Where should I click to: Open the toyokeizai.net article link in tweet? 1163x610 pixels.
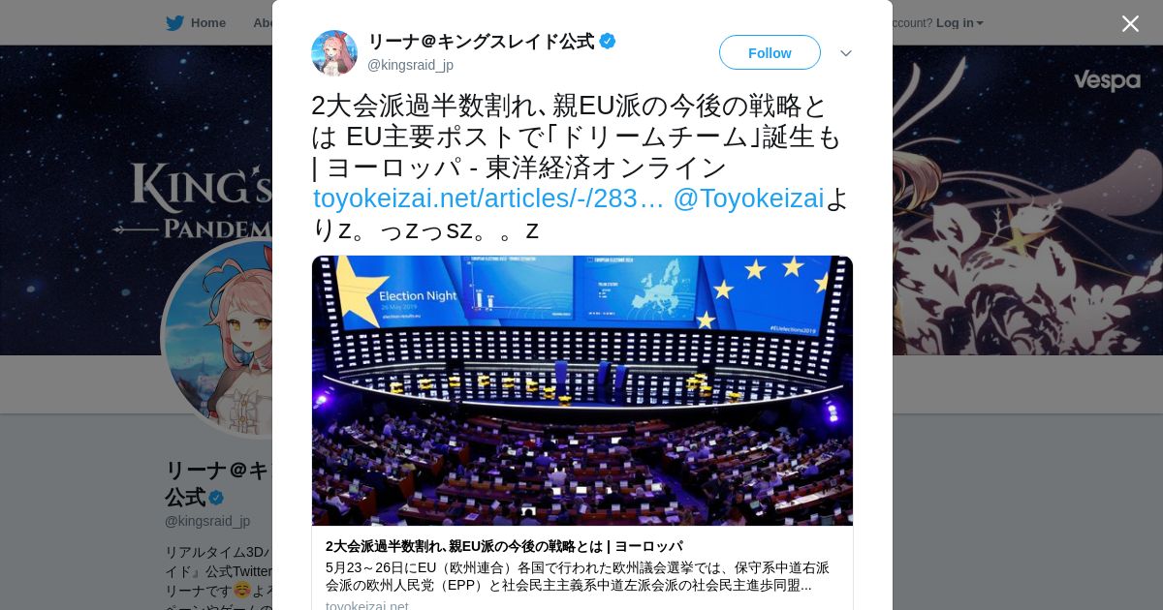488,198
